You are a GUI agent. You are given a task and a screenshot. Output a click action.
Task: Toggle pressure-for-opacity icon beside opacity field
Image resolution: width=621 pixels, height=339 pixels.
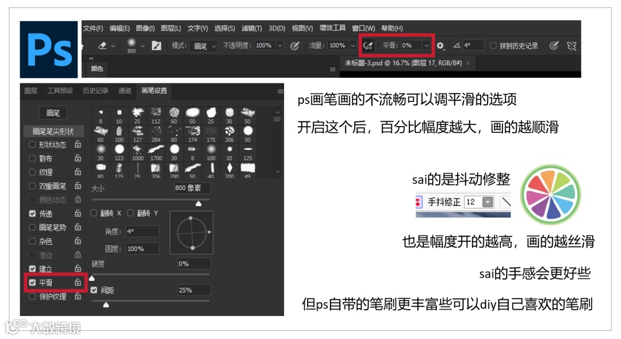[x=294, y=45]
